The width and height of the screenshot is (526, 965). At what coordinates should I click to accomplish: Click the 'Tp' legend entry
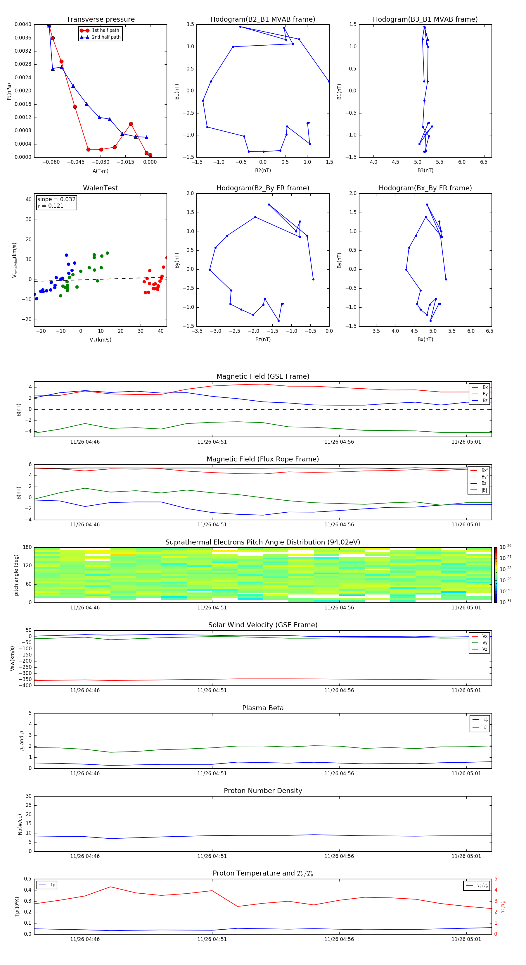[x=46, y=885]
